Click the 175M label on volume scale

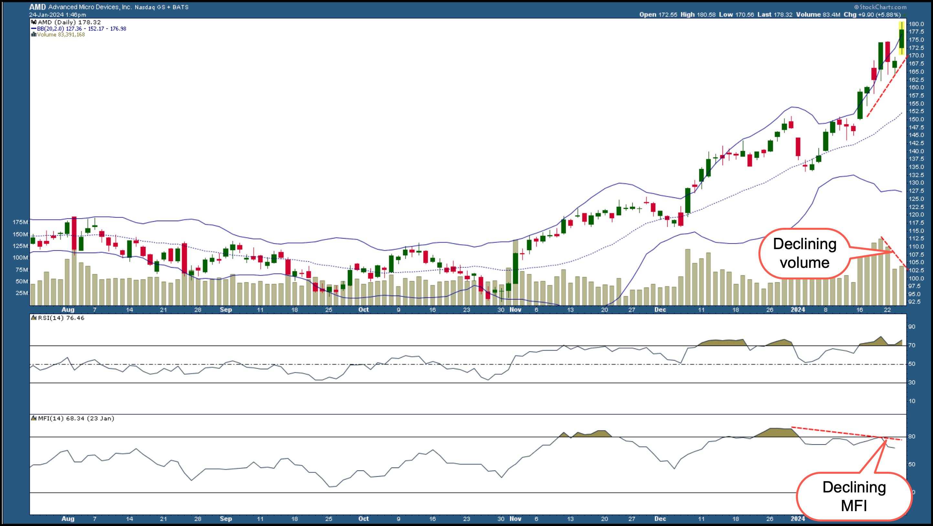click(x=20, y=222)
